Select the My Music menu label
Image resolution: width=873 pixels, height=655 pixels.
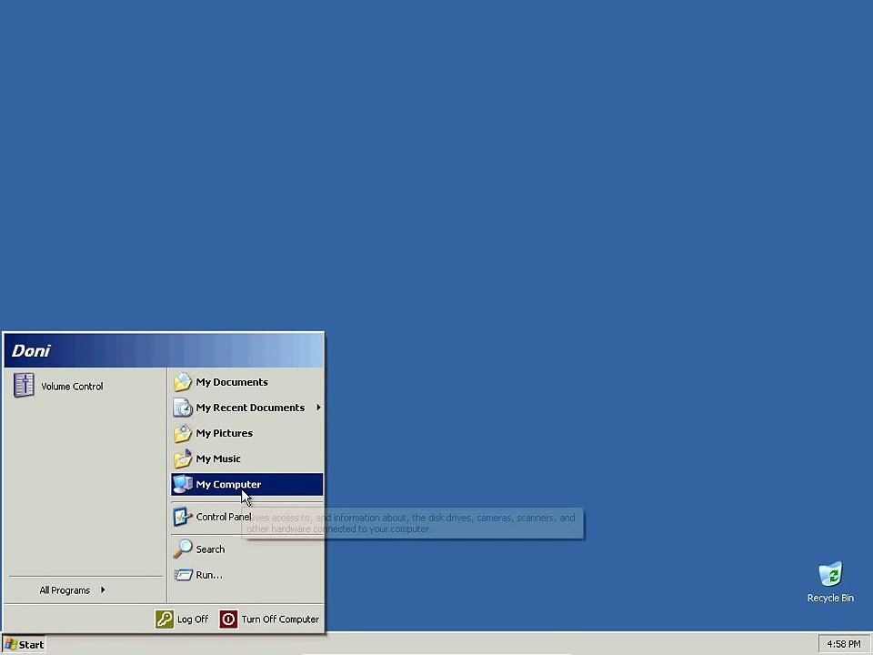218,458
